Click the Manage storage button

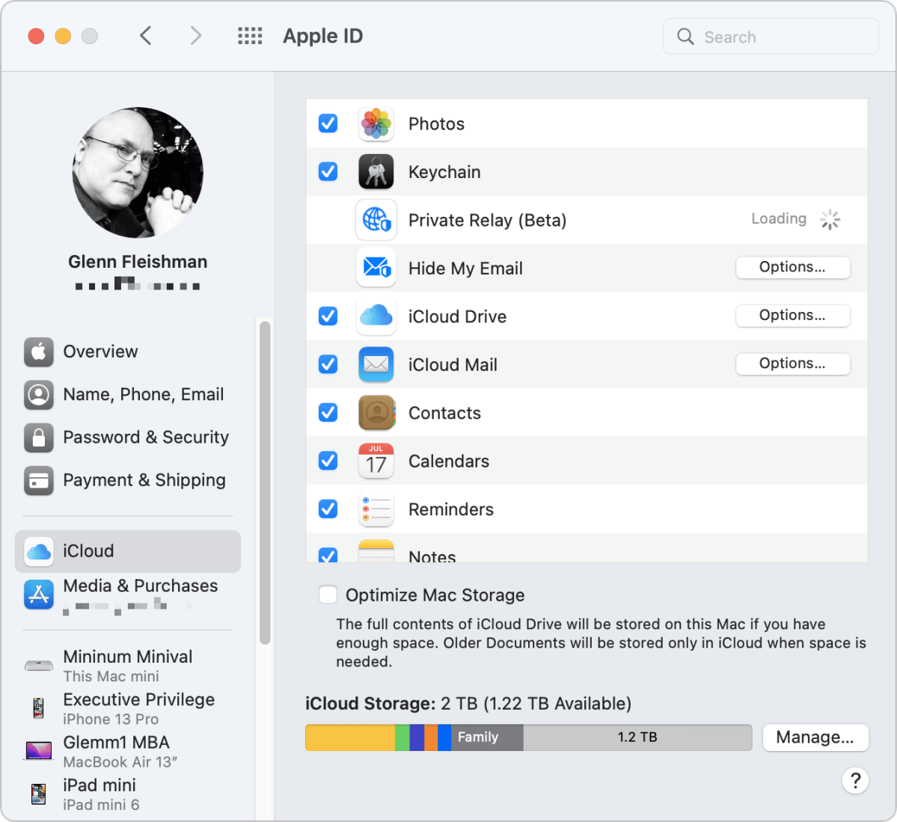click(x=815, y=737)
